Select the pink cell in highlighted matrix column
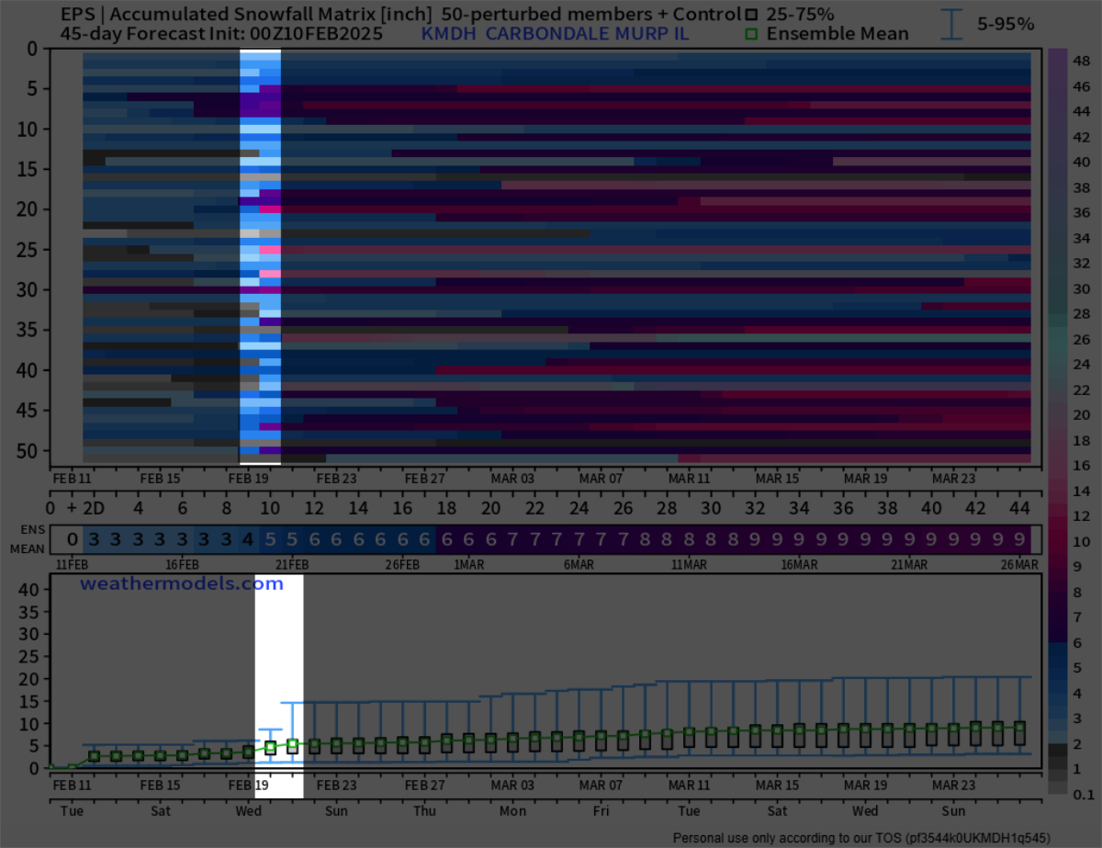The image size is (1102, 848). point(270,250)
